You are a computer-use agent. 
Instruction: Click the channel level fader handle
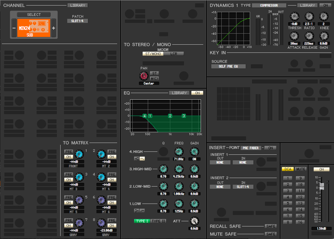point(322,186)
